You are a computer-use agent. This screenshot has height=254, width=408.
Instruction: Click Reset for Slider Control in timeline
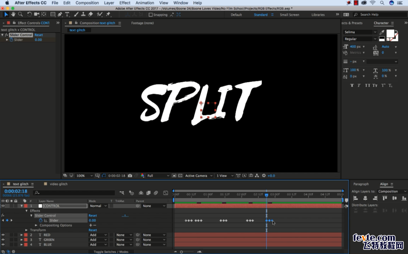coord(93,215)
